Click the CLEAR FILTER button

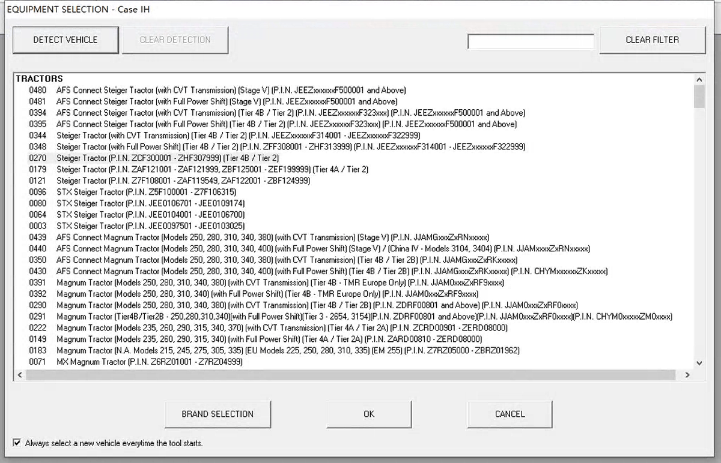(x=652, y=40)
